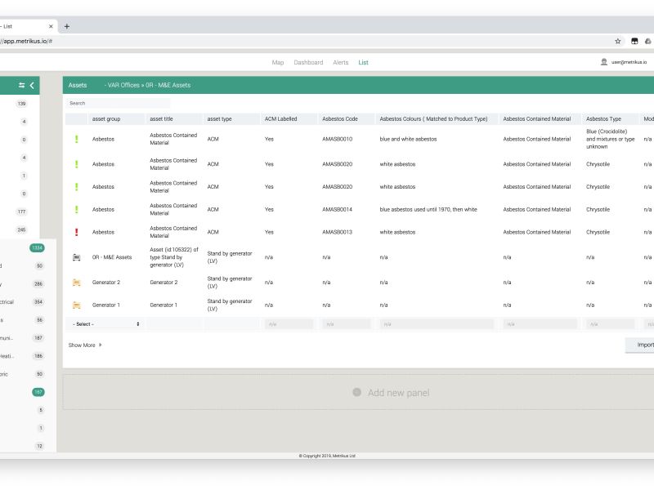Click sidebar count badge 354
The image size is (654, 490).
38,302
